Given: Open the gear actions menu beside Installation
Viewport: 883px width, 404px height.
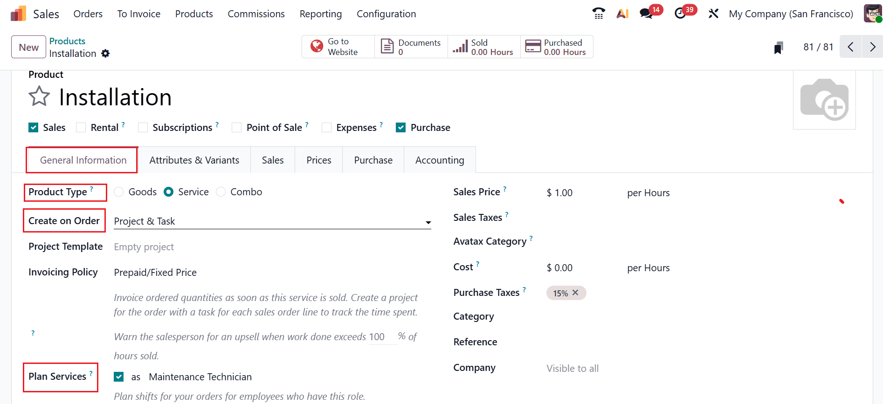Looking at the screenshot, I should (x=106, y=54).
